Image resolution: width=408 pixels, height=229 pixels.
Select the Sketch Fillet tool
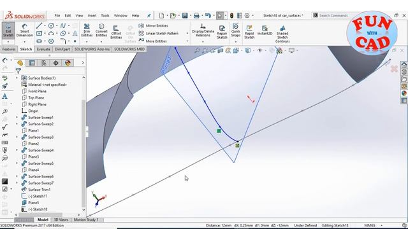click(x=63, y=41)
